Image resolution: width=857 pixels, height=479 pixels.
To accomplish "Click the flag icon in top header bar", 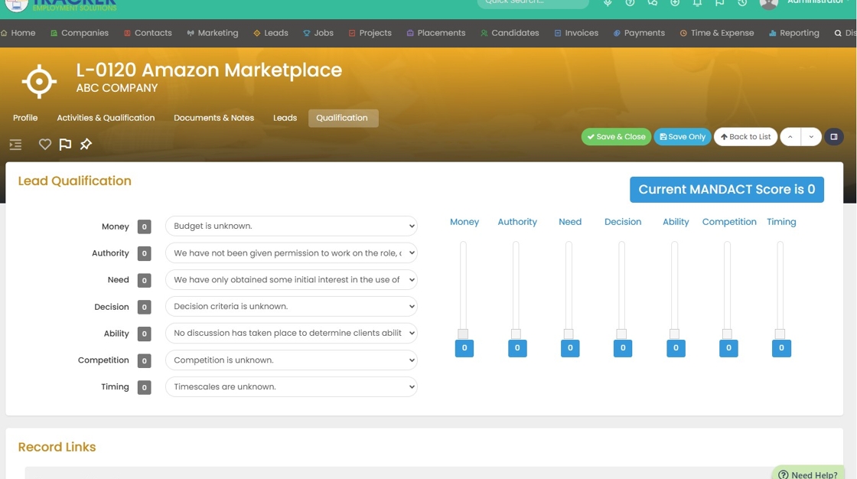I will tap(720, 3).
